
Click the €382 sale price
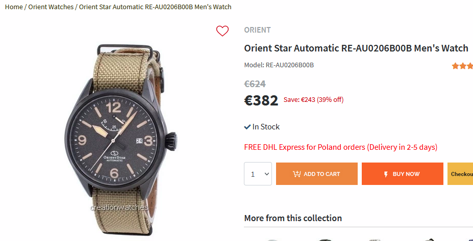click(261, 100)
